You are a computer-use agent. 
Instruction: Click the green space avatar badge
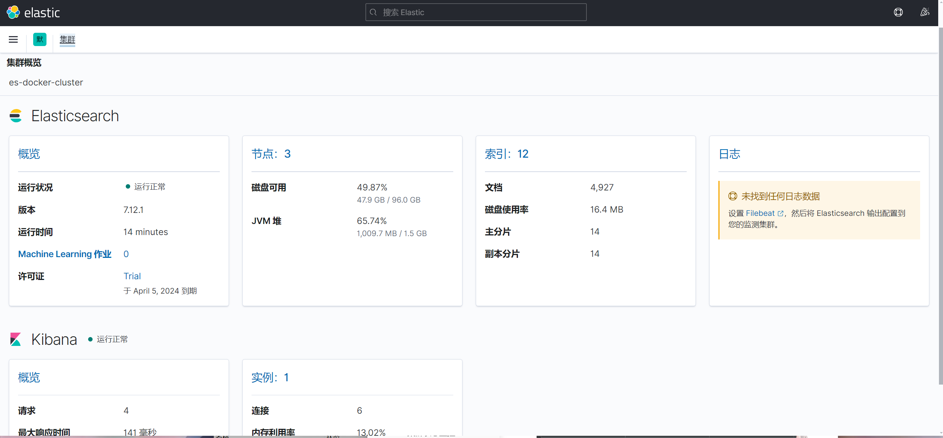point(40,39)
